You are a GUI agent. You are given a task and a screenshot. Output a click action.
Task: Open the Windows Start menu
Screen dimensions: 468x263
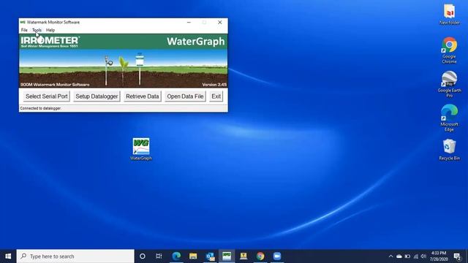(8, 256)
